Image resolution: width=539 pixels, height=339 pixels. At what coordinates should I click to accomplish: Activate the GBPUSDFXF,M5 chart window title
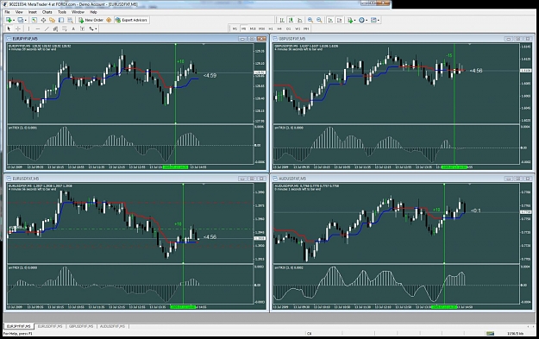pos(291,39)
